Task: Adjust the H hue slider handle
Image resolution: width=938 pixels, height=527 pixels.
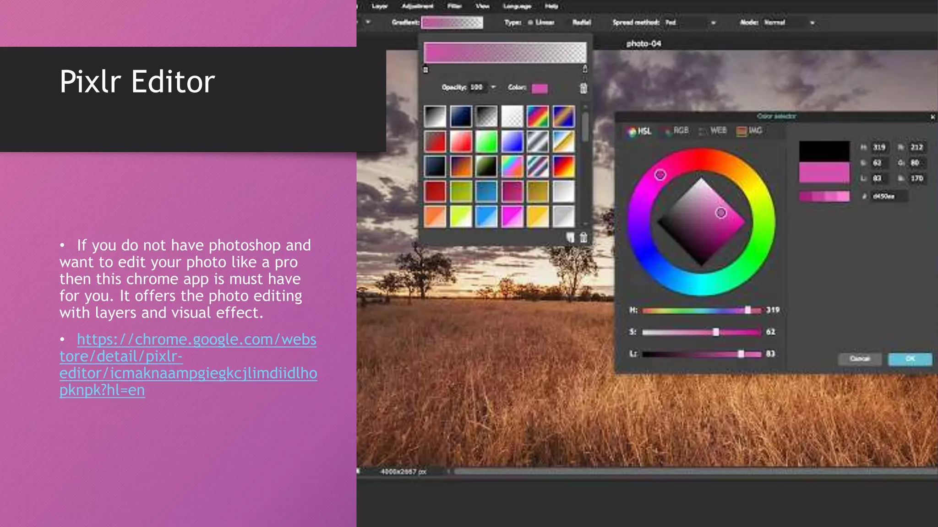Action: point(747,310)
